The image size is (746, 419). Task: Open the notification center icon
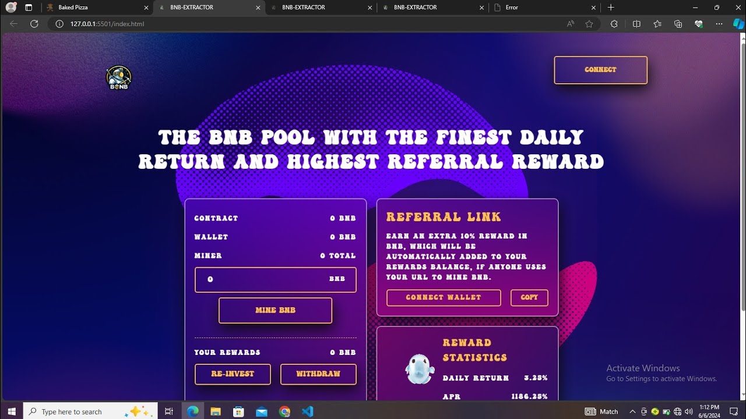(x=734, y=411)
